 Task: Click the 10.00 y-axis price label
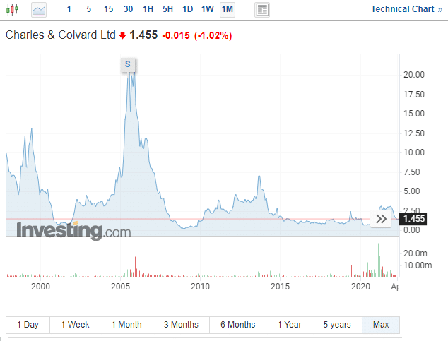[x=414, y=152]
